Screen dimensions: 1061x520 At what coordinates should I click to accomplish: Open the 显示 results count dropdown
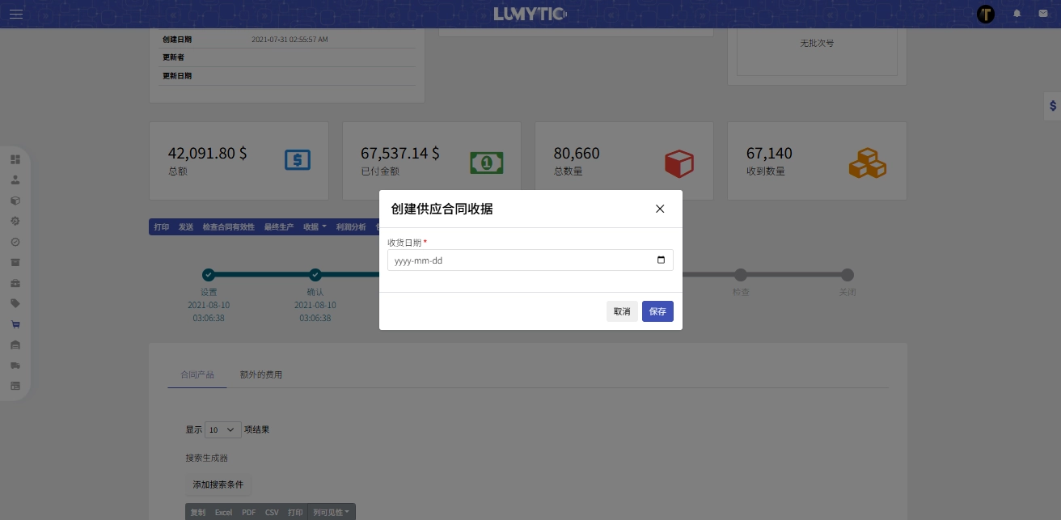click(x=222, y=429)
